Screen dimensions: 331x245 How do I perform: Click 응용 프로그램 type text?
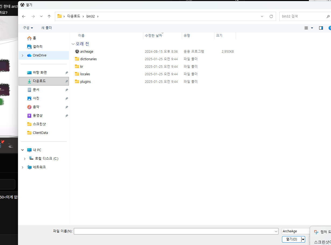(194, 51)
